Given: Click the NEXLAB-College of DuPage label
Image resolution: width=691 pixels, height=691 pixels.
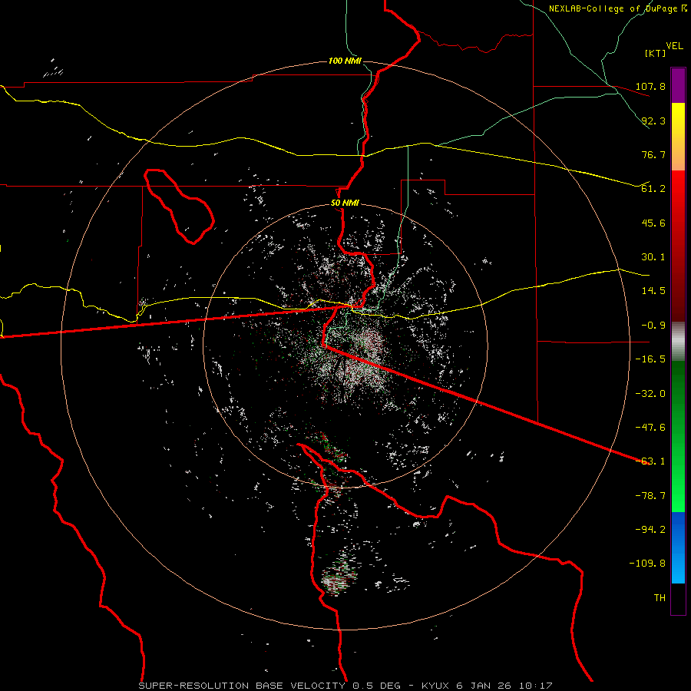Looking at the screenshot, I should [617, 8].
